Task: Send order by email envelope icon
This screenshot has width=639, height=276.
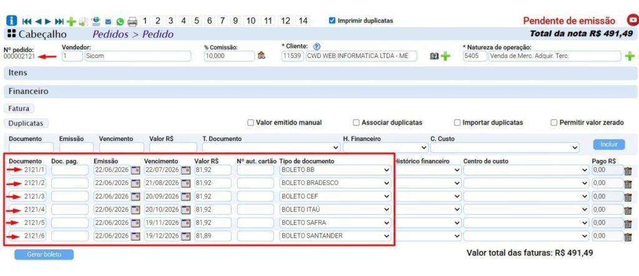Action: 108,22
